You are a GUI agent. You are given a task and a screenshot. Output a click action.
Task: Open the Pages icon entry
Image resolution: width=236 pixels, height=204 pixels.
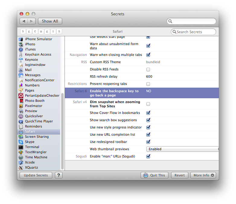point(21,90)
